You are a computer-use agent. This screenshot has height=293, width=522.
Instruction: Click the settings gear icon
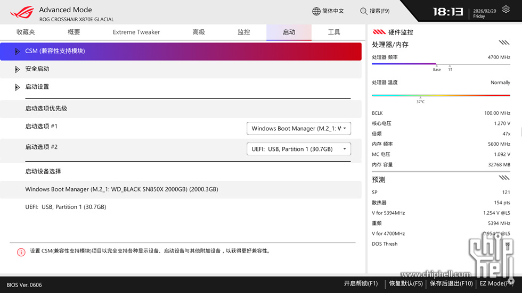(x=505, y=11)
